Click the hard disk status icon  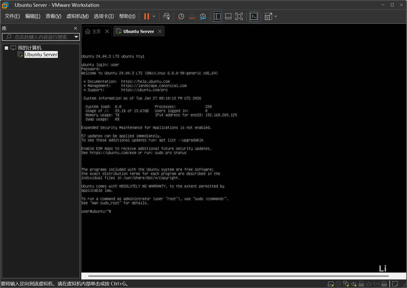331,284
